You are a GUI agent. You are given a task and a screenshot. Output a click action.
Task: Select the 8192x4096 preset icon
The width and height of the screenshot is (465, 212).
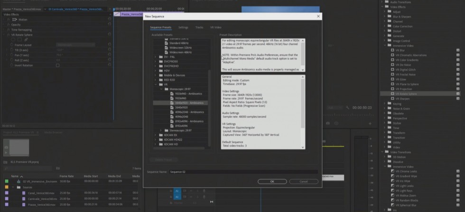point(172,125)
